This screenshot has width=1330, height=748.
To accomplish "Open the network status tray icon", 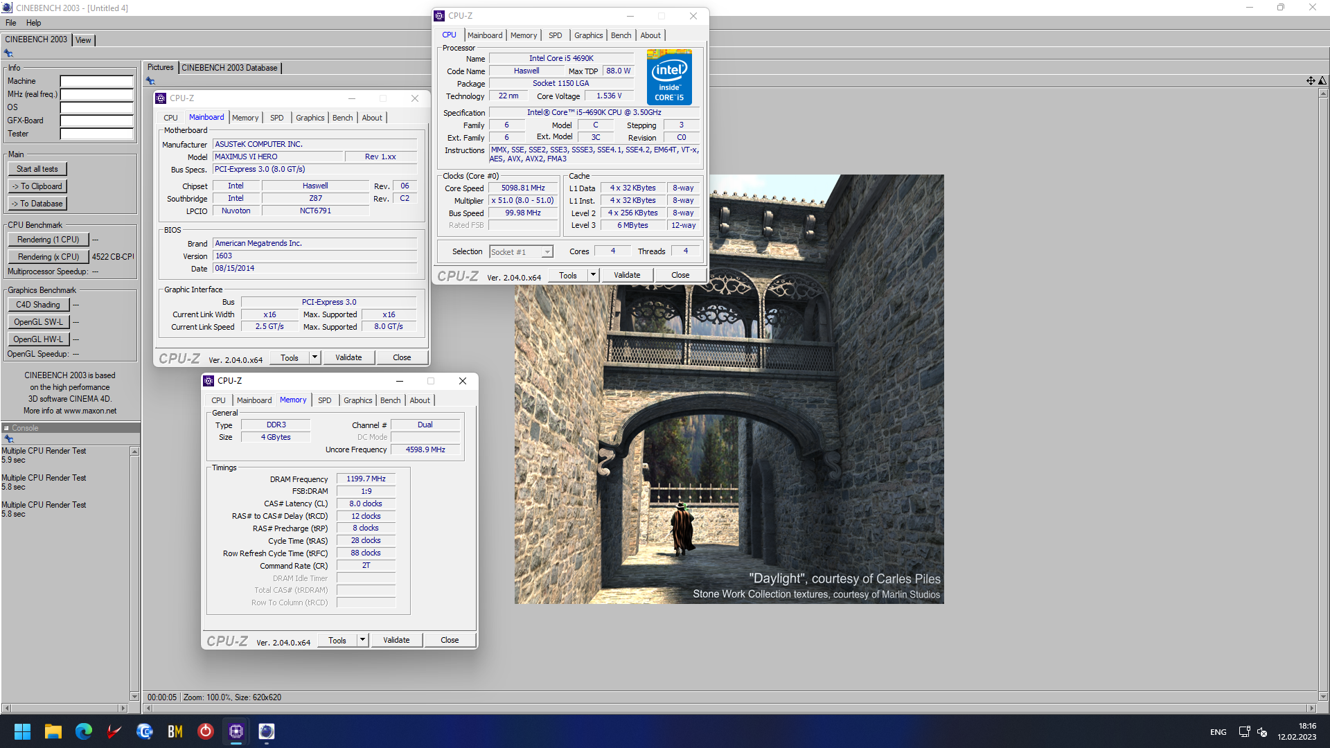I will (1244, 731).
